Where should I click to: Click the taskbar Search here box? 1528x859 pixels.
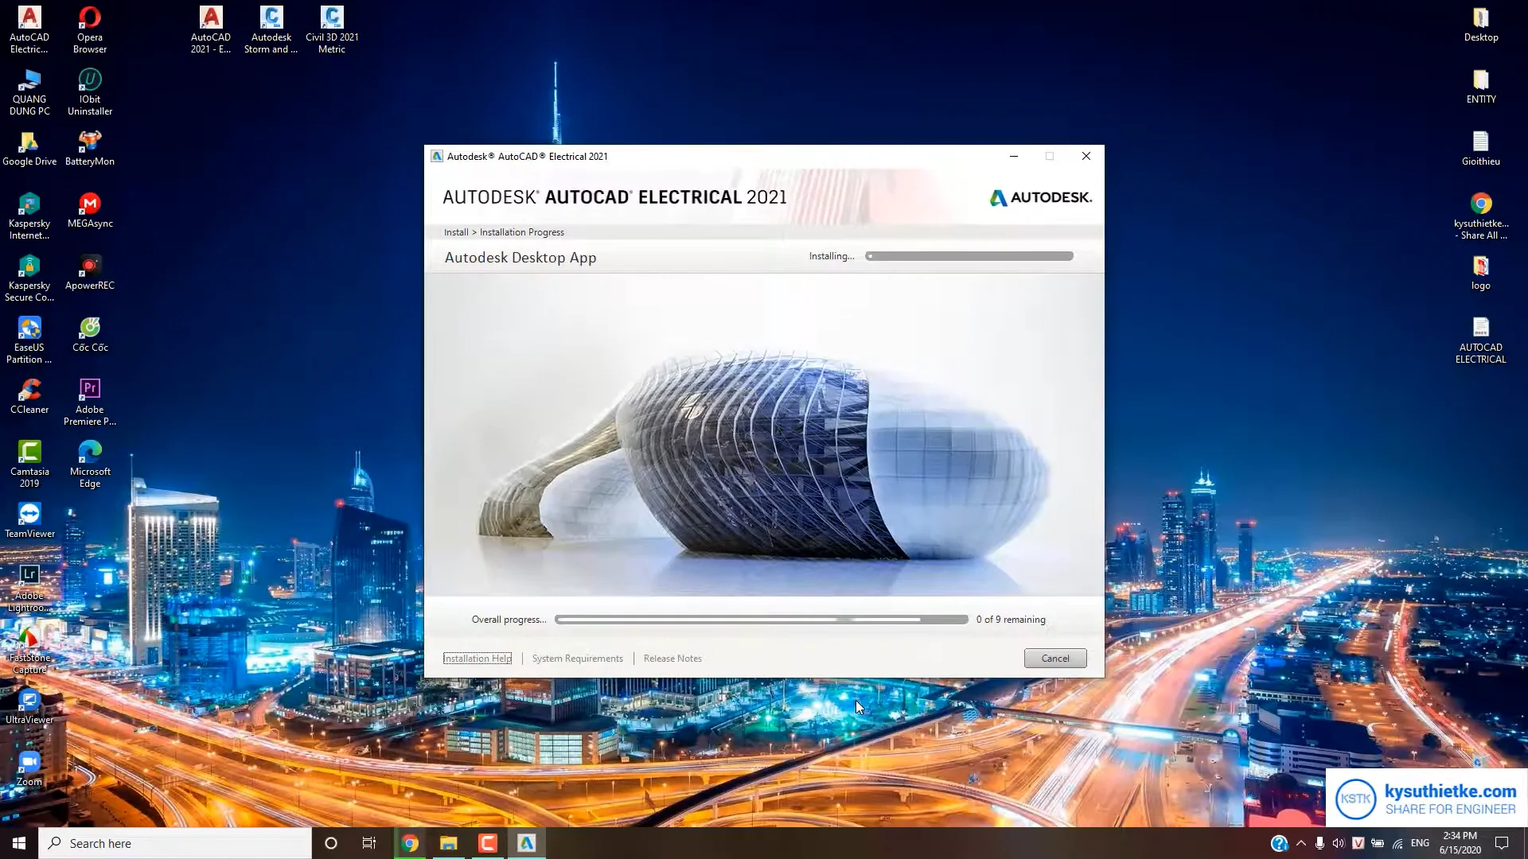tap(175, 843)
